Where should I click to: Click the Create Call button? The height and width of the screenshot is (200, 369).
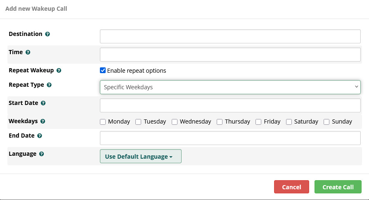click(x=338, y=187)
